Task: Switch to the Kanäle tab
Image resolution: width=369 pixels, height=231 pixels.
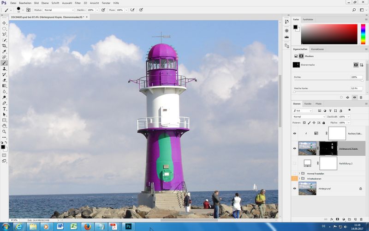Action: (x=308, y=104)
